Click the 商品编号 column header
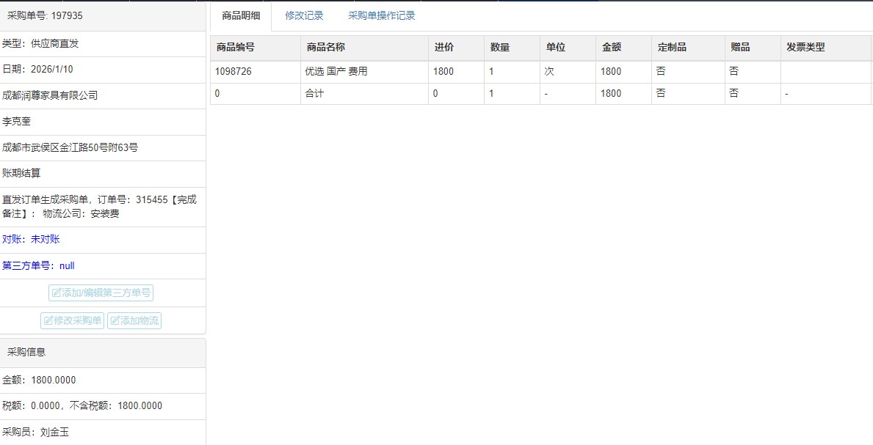The height and width of the screenshot is (445, 873). pyautogui.click(x=235, y=47)
